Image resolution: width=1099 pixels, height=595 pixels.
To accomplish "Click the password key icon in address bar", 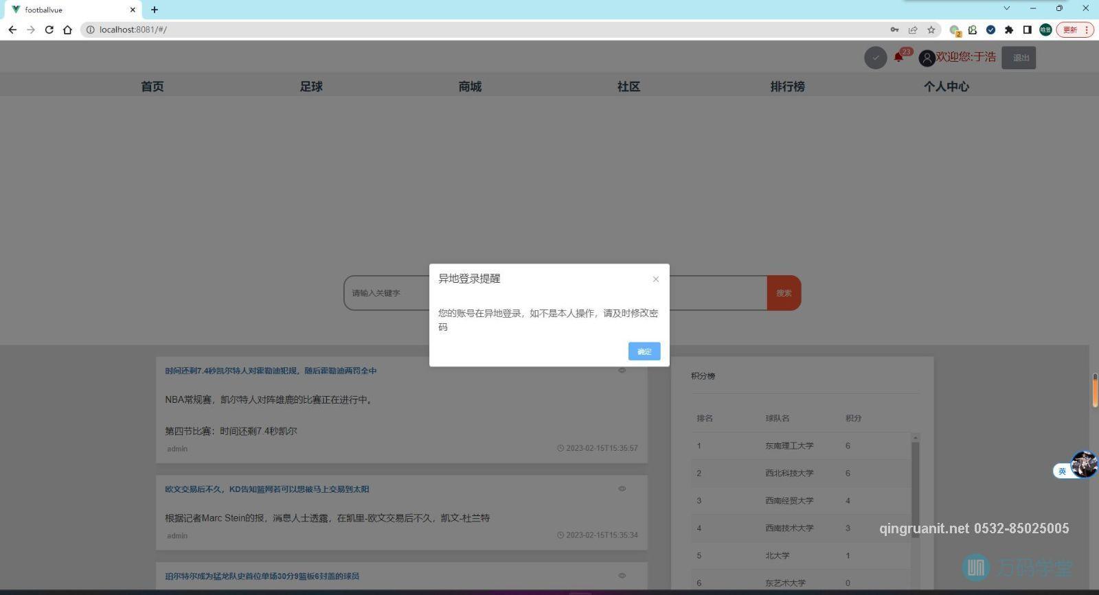I will [894, 30].
